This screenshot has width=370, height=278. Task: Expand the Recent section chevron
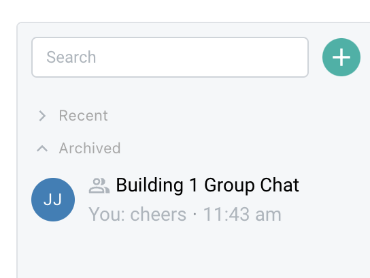[42, 116]
